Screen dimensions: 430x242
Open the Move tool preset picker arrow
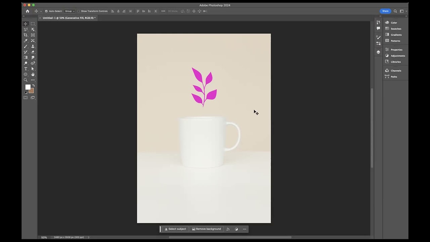pyautogui.click(x=41, y=11)
